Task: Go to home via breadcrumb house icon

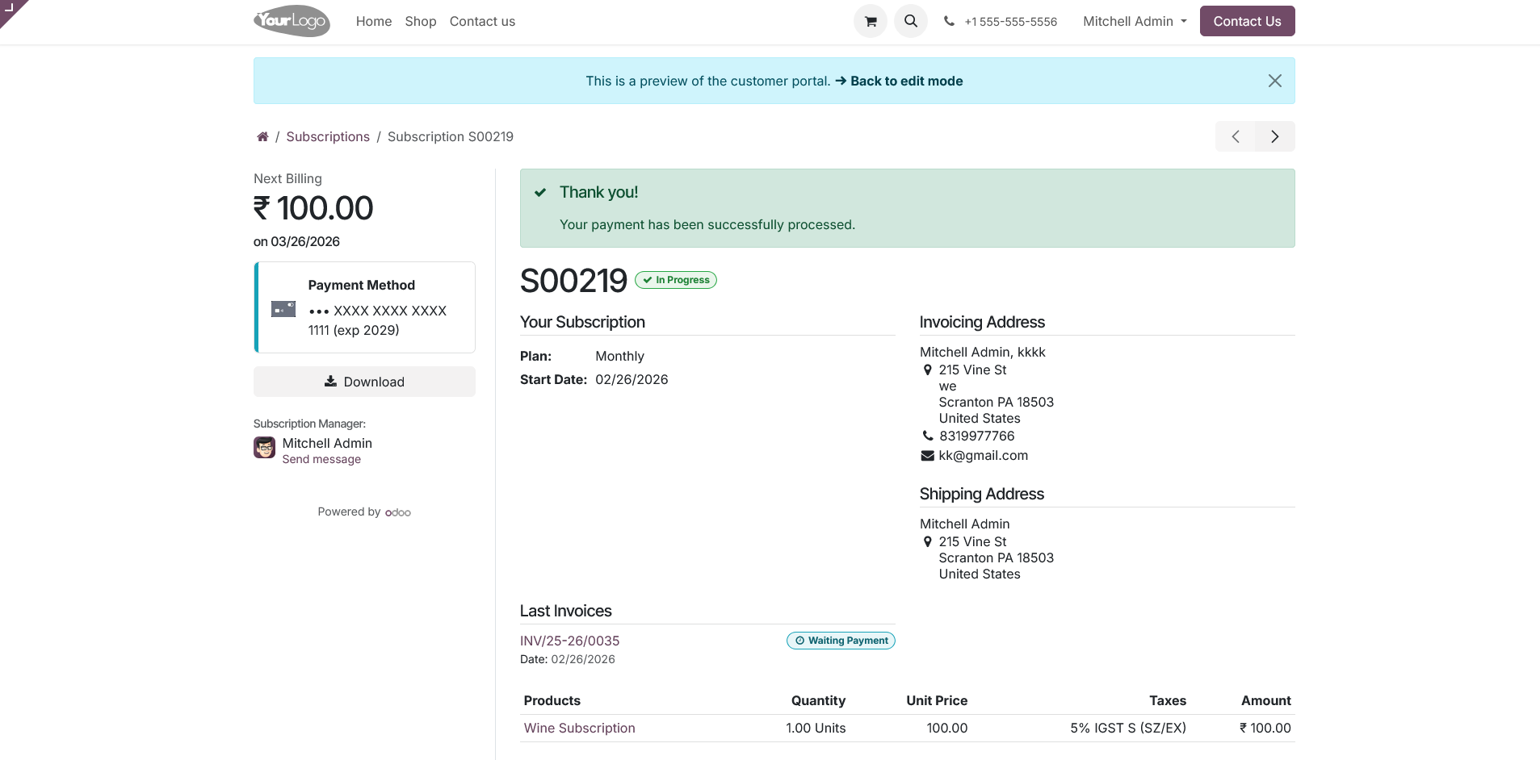Action: coord(262,136)
